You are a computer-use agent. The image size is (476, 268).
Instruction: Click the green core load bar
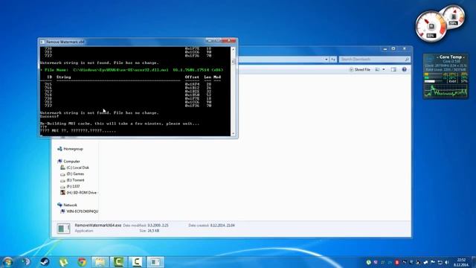point(434,77)
